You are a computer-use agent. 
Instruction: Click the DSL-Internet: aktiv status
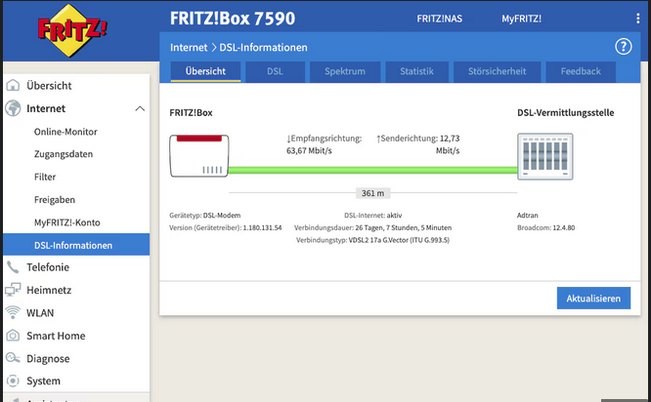tap(372, 216)
